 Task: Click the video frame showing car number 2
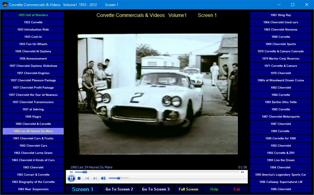coord(157,94)
